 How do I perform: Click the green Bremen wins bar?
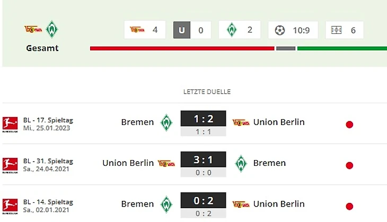[342, 48]
